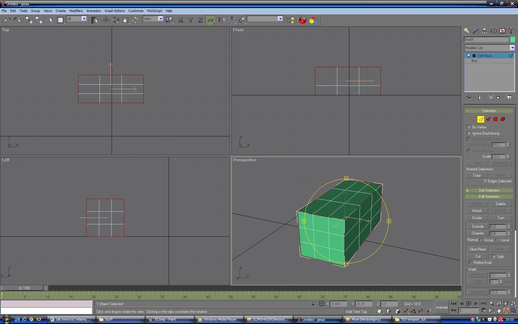Restrict transform to Z axis
The image size is (518, 324).
coord(200,20)
